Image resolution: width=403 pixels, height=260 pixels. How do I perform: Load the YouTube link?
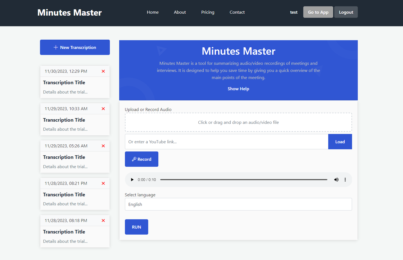pyautogui.click(x=340, y=142)
